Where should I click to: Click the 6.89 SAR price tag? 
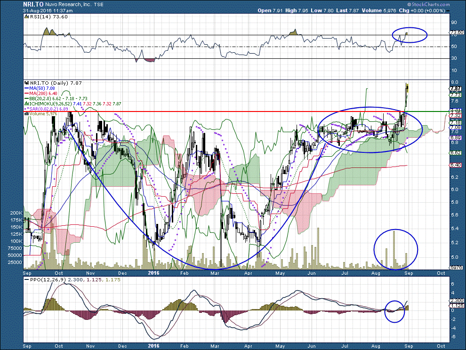pyautogui.click(x=456, y=138)
